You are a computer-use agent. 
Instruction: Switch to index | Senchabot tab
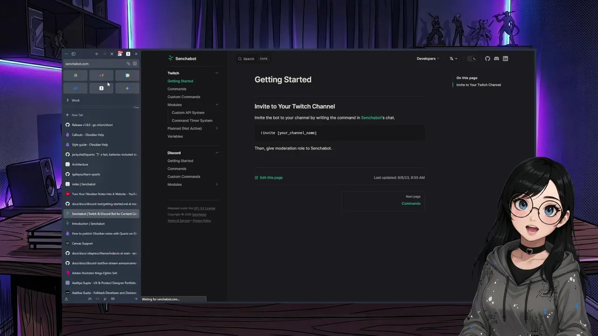tap(101, 184)
